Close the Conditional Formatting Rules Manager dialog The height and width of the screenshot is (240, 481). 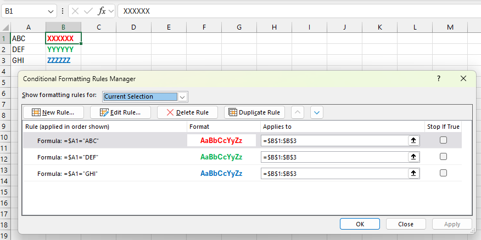463,79
